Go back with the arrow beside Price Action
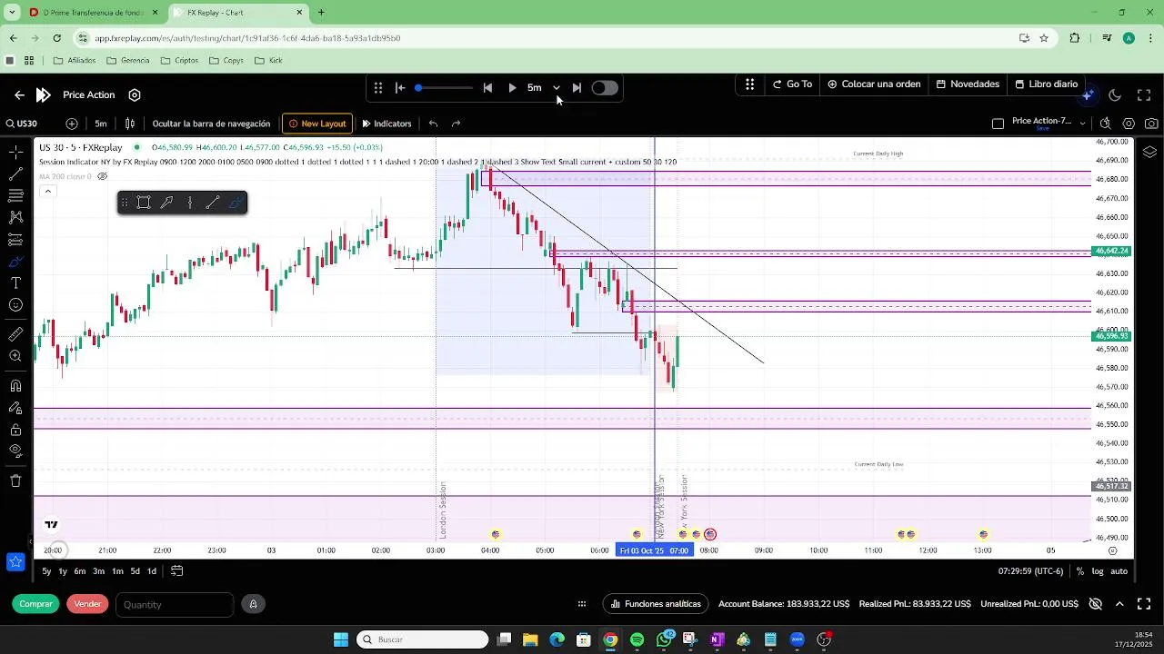1164x654 pixels. pos(19,94)
